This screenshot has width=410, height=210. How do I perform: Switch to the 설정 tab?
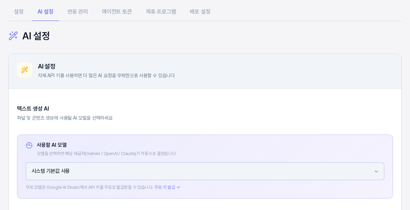[x=18, y=11]
